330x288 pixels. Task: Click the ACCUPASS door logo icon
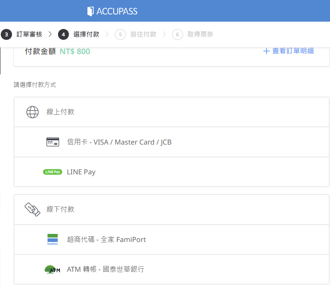(x=91, y=11)
